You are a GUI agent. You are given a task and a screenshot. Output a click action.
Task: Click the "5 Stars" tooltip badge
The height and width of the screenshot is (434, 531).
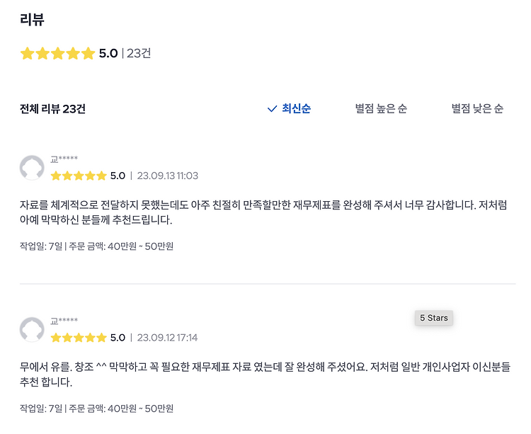point(434,318)
